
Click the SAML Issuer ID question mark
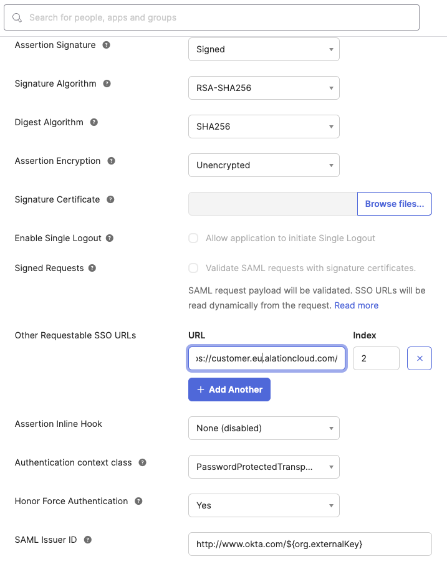[88, 540]
